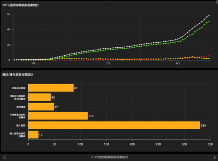Click the 6k label on the y-axis
Viewport: 218px width, 161px height.
pyautogui.click(x=12, y=14)
